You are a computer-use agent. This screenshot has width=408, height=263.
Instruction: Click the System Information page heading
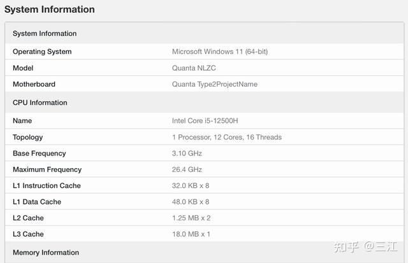point(50,10)
